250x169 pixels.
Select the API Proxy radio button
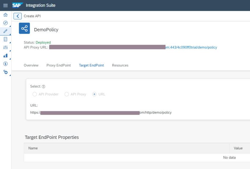(66, 94)
